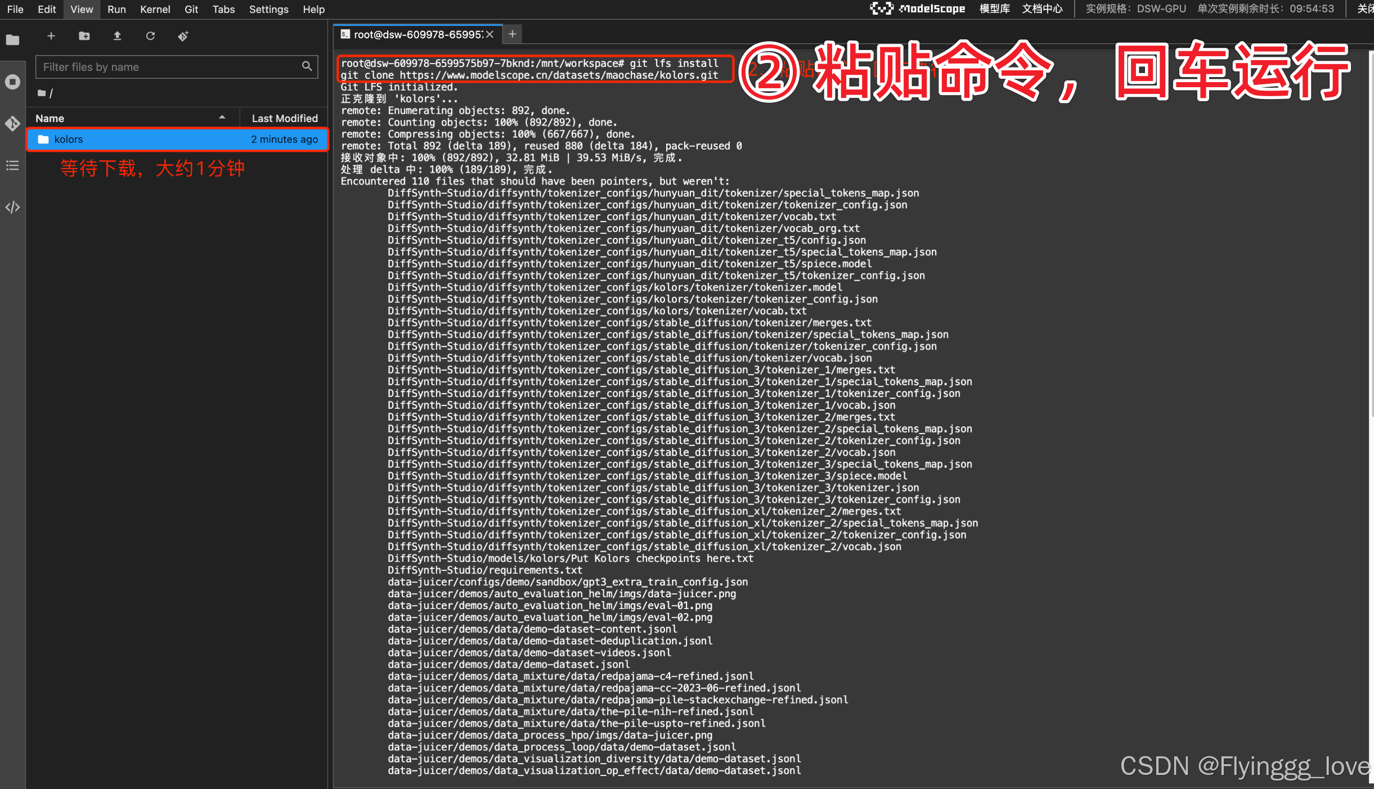Click the kolors folder icon
Viewport: 1374px width, 789px height.
click(x=43, y=139)
